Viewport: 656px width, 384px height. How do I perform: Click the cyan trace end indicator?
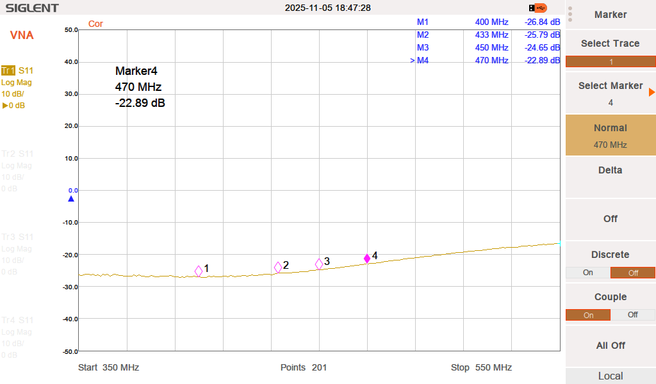559,243
